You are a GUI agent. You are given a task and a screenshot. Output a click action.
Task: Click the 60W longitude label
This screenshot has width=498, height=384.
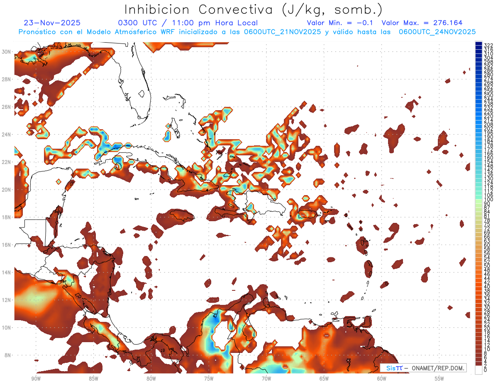[382, 379]
